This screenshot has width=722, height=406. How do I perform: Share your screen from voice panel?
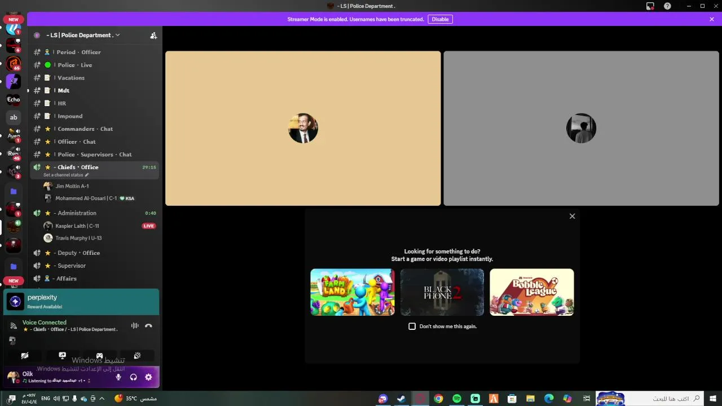pos(62,356)
